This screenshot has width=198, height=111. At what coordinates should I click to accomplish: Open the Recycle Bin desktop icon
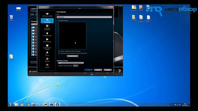click(11, 18)
